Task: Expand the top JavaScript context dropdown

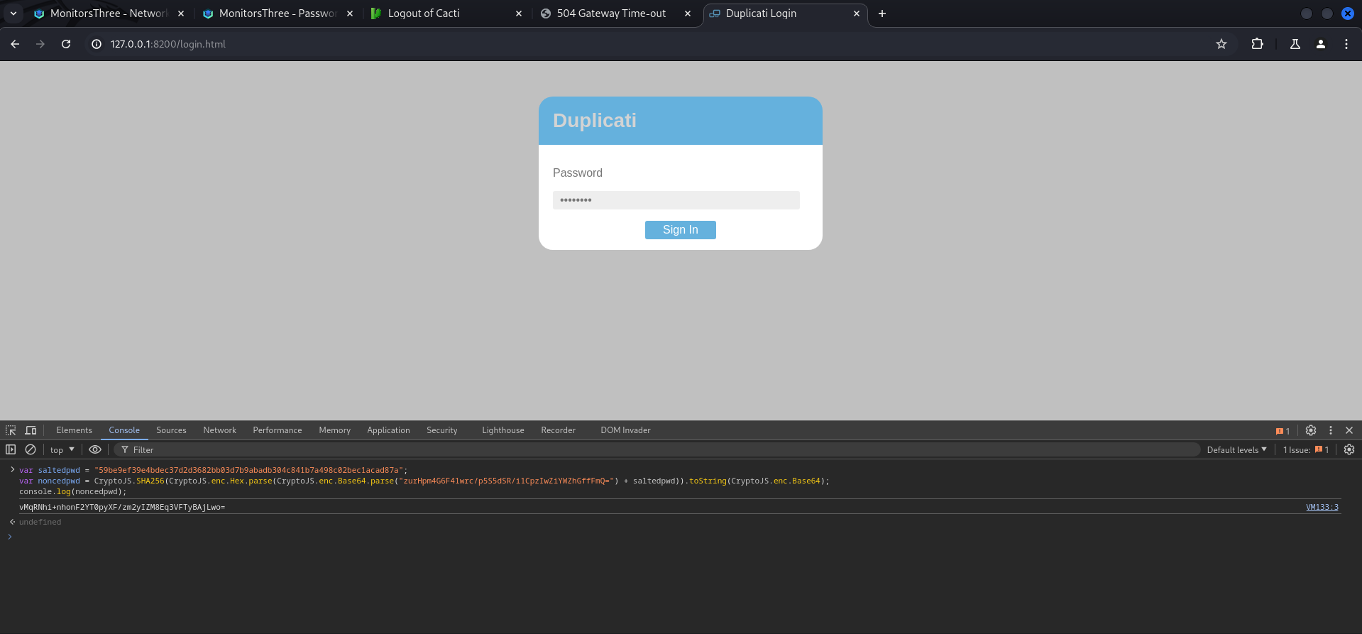Action: 62,449
